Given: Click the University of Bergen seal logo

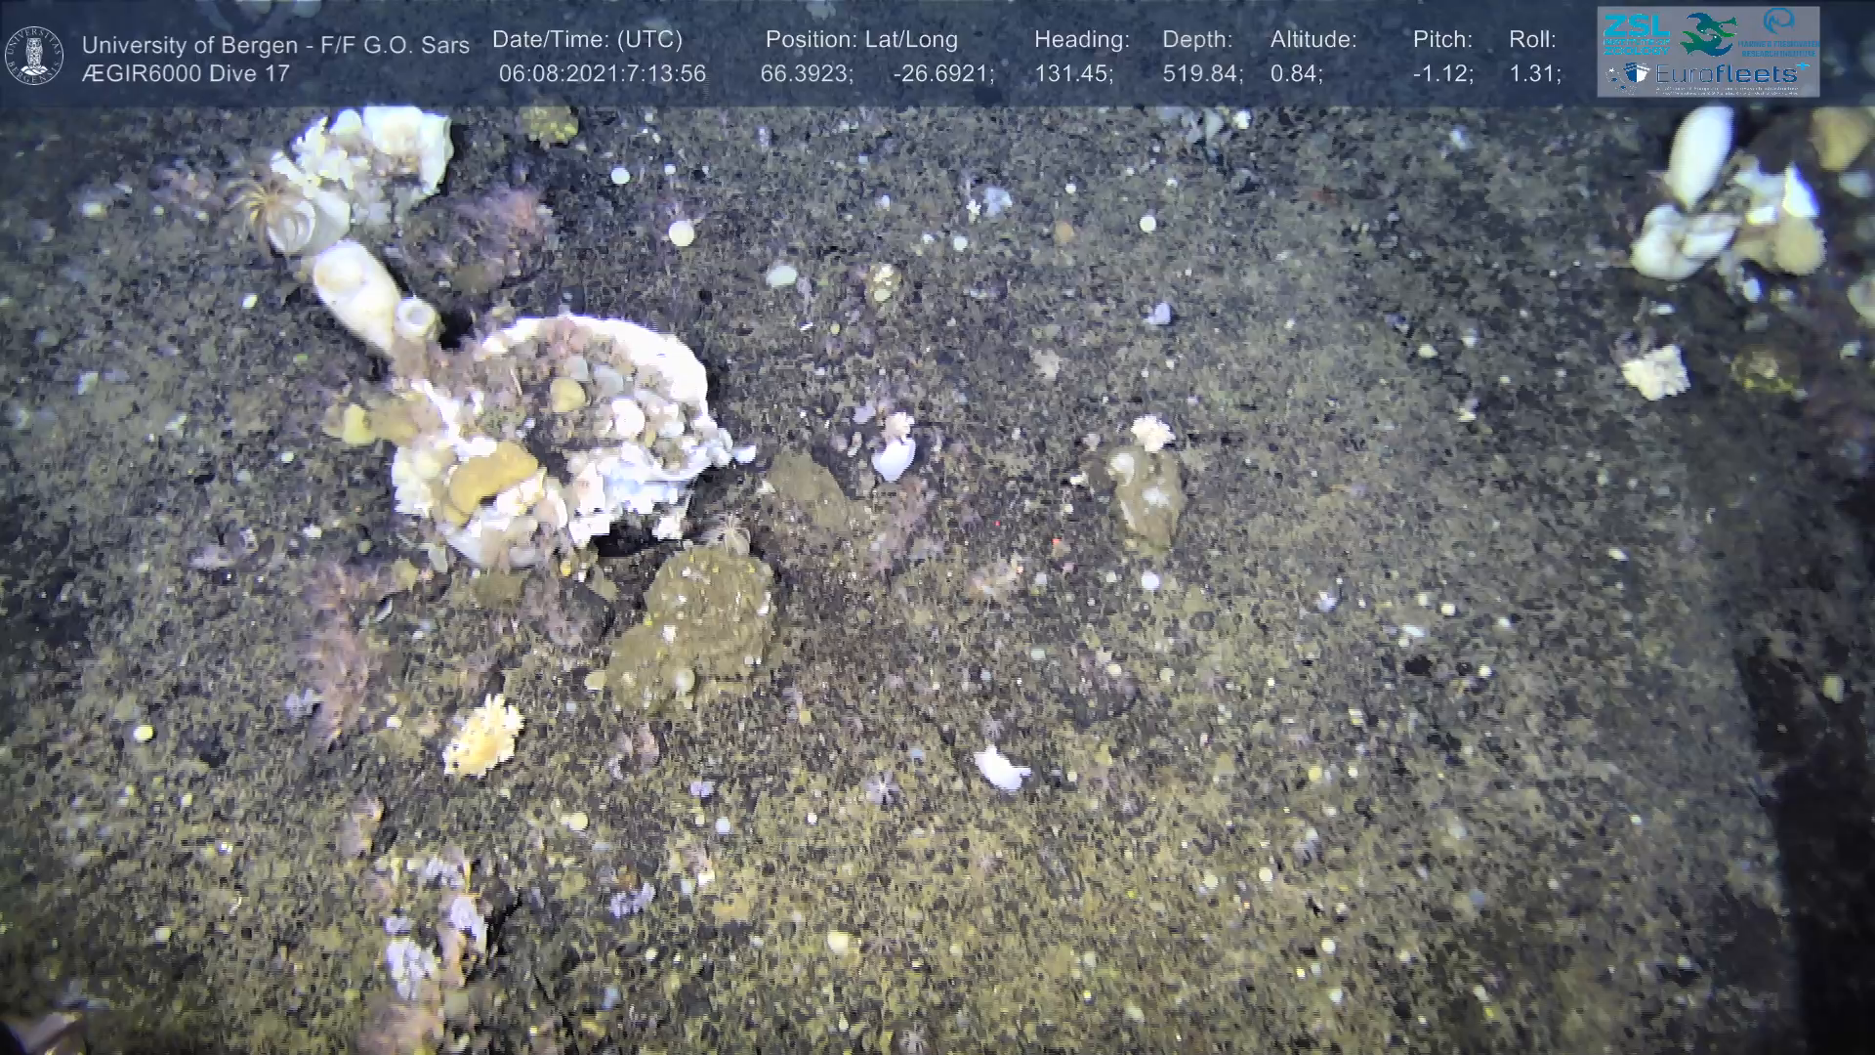Looking at the screenshot, I should tap(34, 56).
